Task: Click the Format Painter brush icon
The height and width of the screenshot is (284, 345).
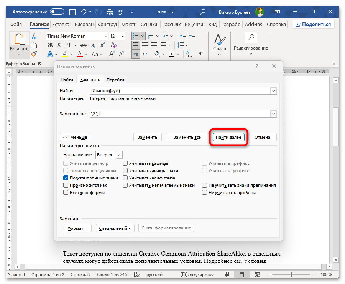Action: pos(34,54)
